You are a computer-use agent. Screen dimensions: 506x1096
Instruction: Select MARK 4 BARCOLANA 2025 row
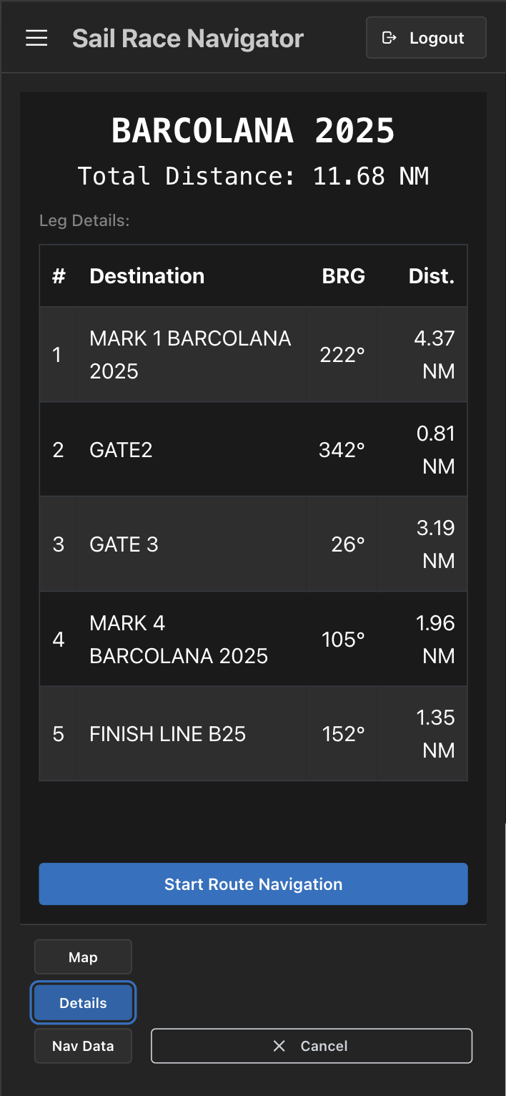[x=253, y=639]
